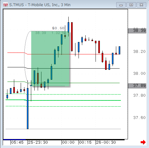
Task: Click the title text S.TMUS - T-Mobile US, Inc., 3 Min
Action: click(40, 5)
